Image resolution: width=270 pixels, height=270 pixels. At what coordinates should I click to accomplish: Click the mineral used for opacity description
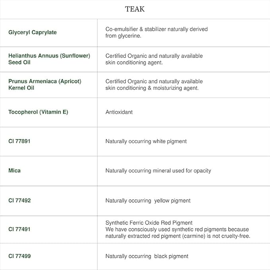point(158,171)
